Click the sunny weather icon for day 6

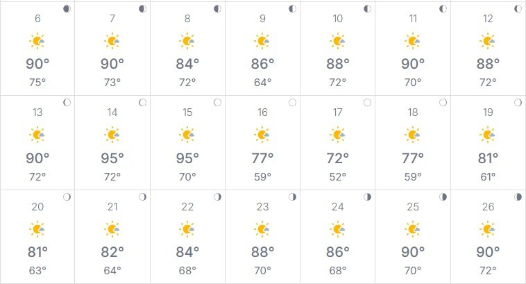tap(37, 42)
